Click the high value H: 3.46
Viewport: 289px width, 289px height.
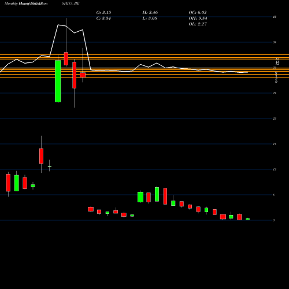tap(150, 13)
